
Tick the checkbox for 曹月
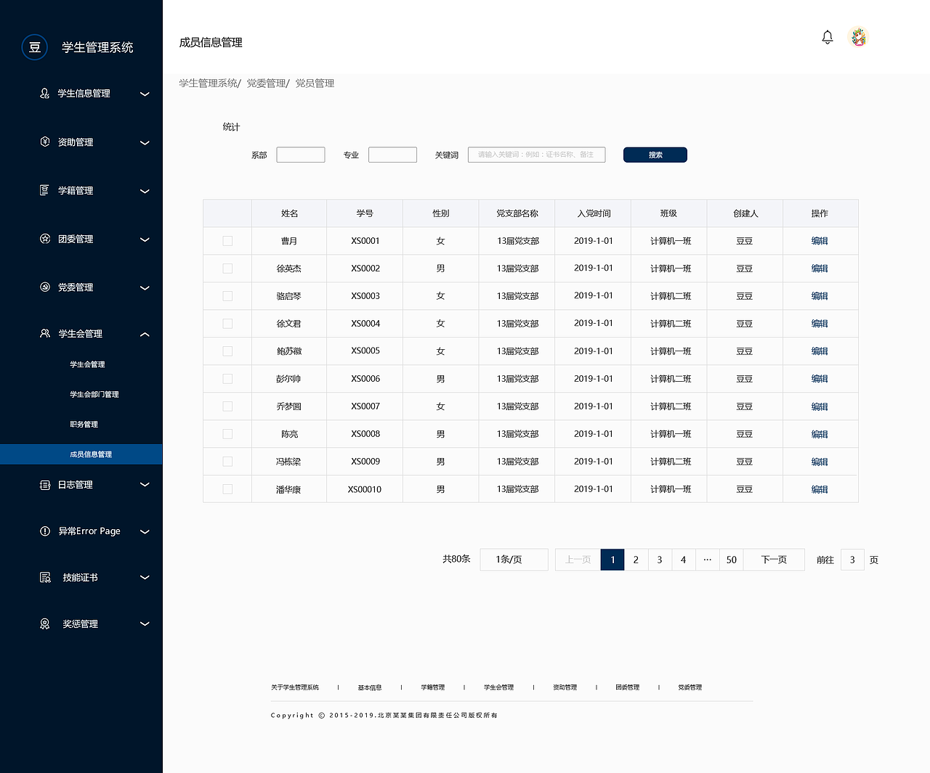(x=227, y=241)
